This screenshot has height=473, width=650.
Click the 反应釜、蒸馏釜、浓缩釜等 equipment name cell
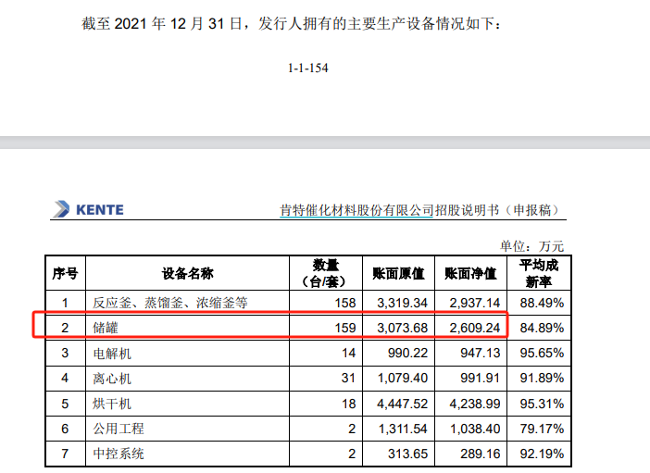coord(170,302)
